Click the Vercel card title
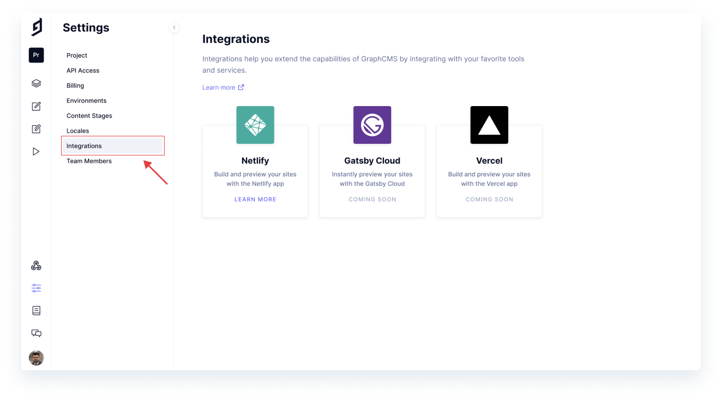This screenshot has width=722, height=400. (489, 161)
